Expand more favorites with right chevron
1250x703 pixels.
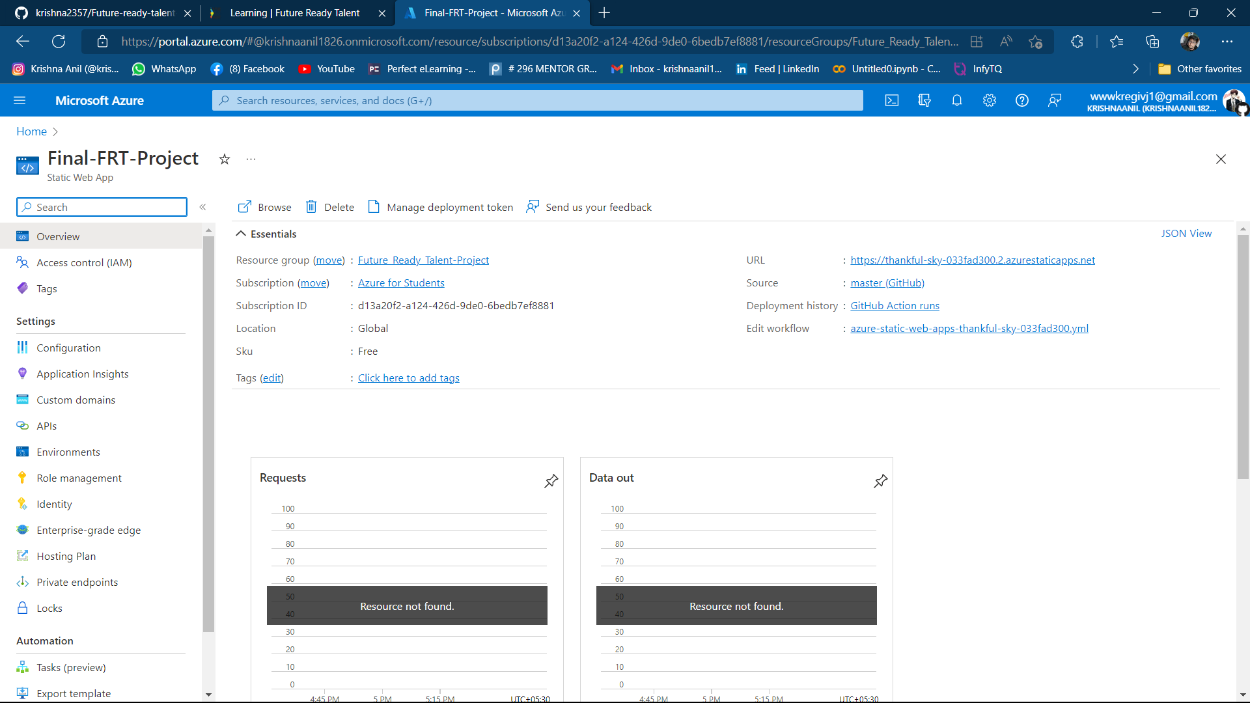click(1135, 68)
